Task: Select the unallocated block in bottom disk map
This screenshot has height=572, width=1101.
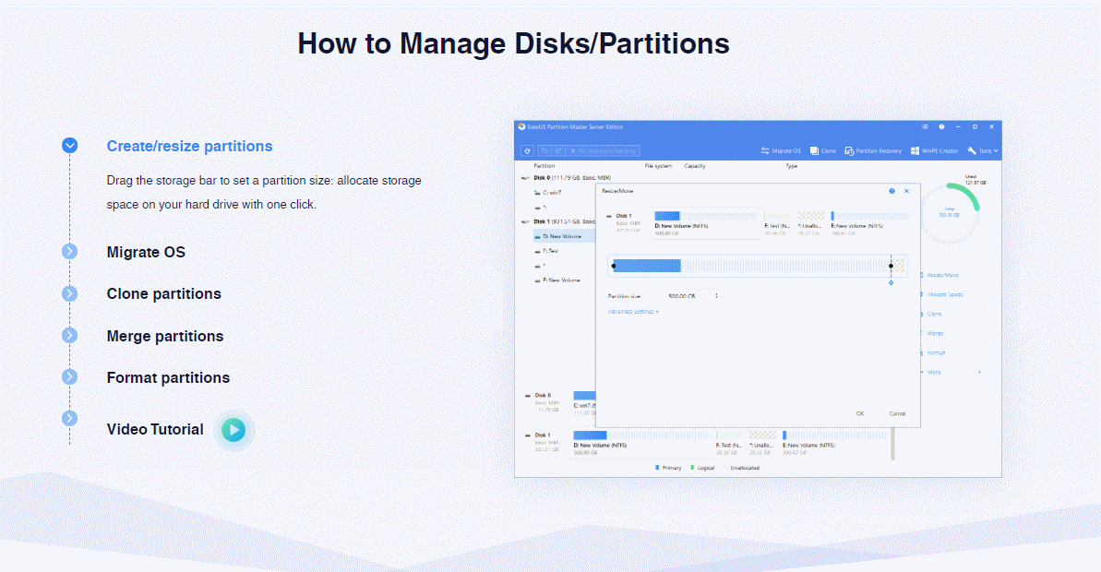Action: tap(762, 435)
